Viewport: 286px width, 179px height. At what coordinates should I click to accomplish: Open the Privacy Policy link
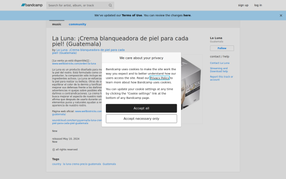click(159, 78)
